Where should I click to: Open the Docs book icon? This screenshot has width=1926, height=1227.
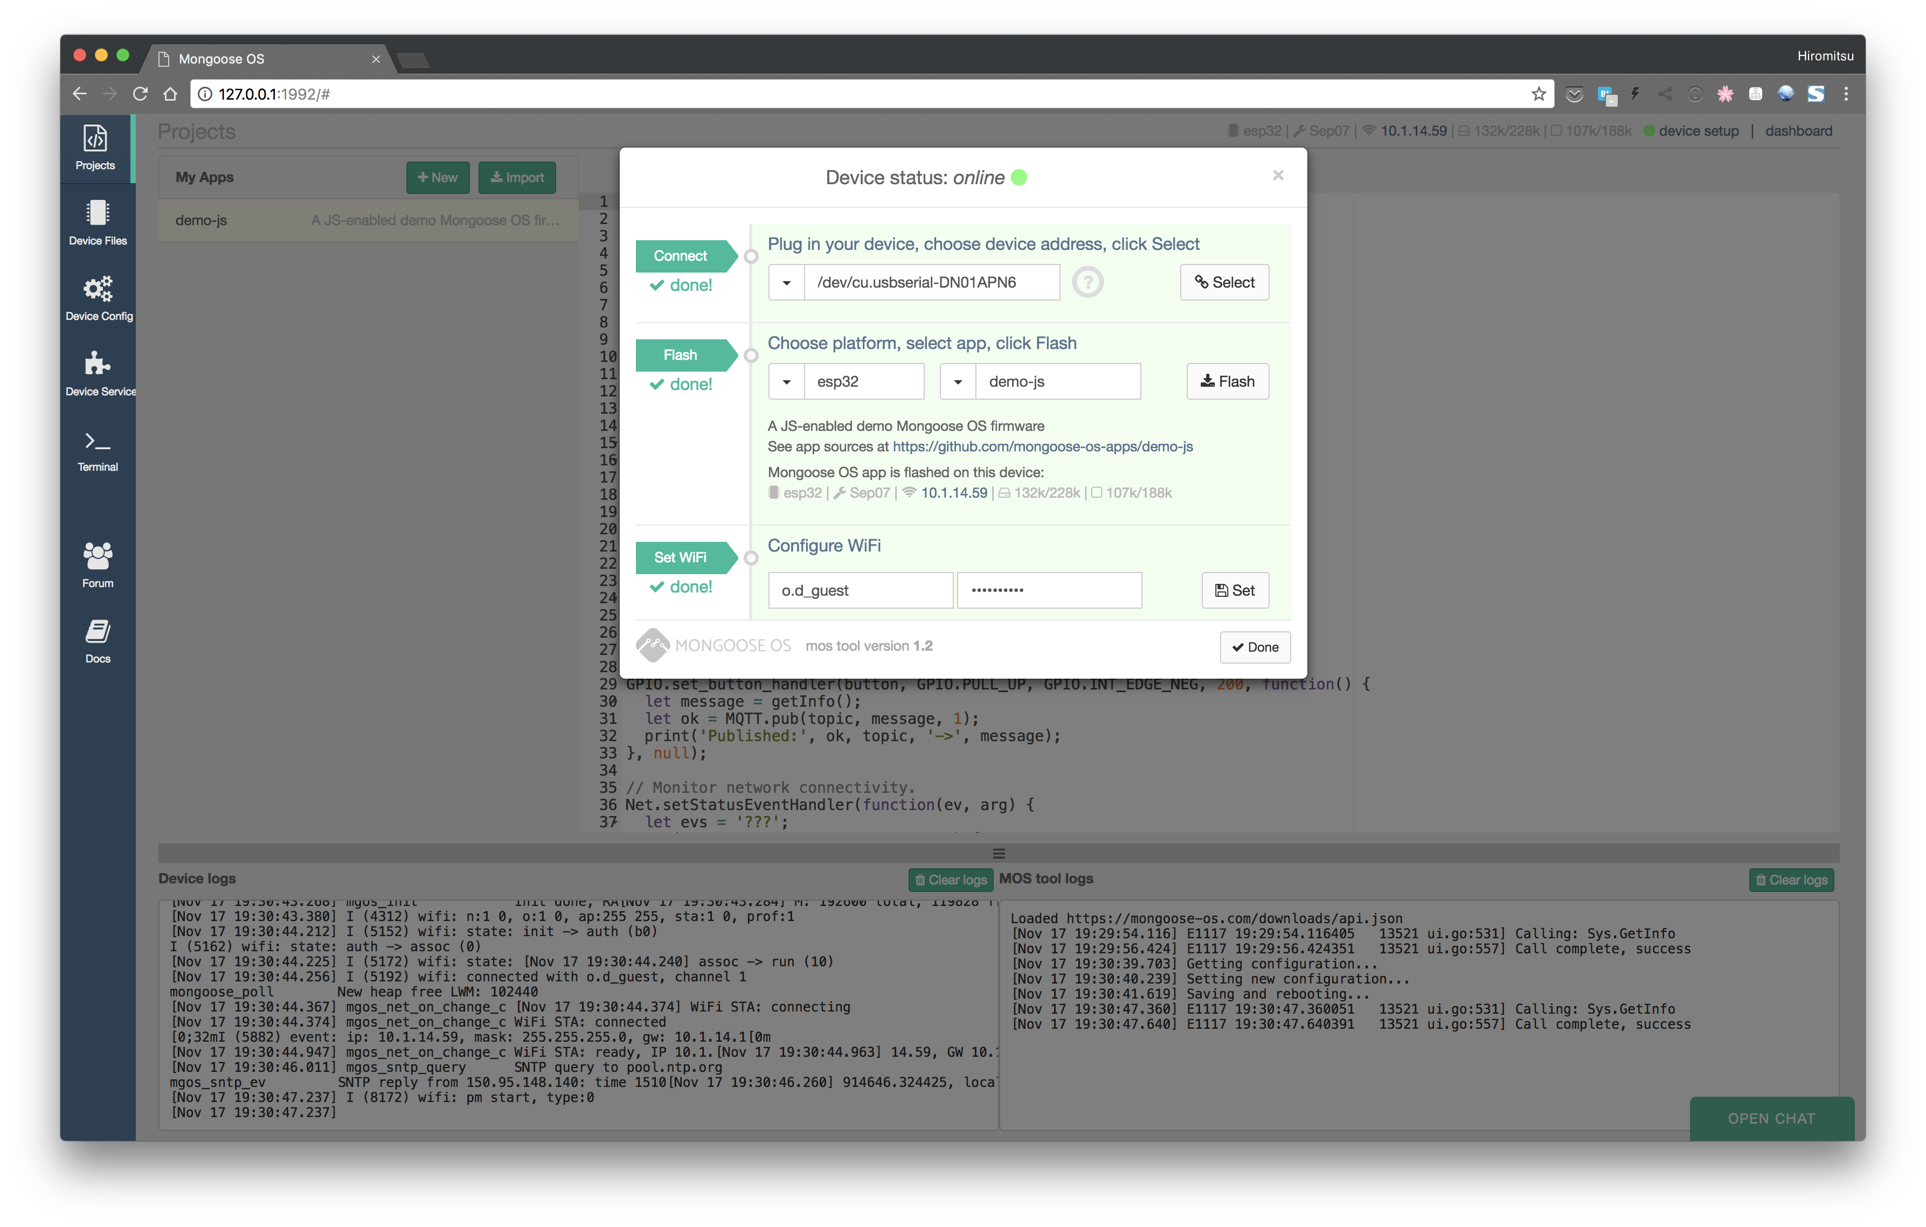[98, 640]
